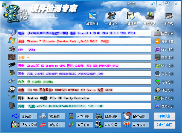The image size is (182, 133).
Task: Click the ATTO speed test icon
Action: click(43, 124)
